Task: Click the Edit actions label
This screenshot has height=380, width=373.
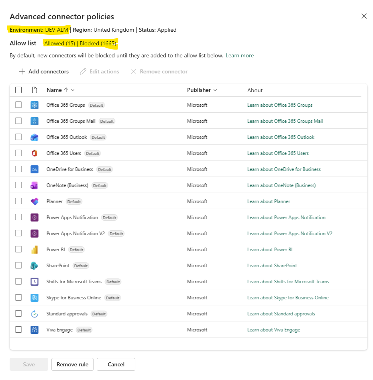Action: [104, 71]
